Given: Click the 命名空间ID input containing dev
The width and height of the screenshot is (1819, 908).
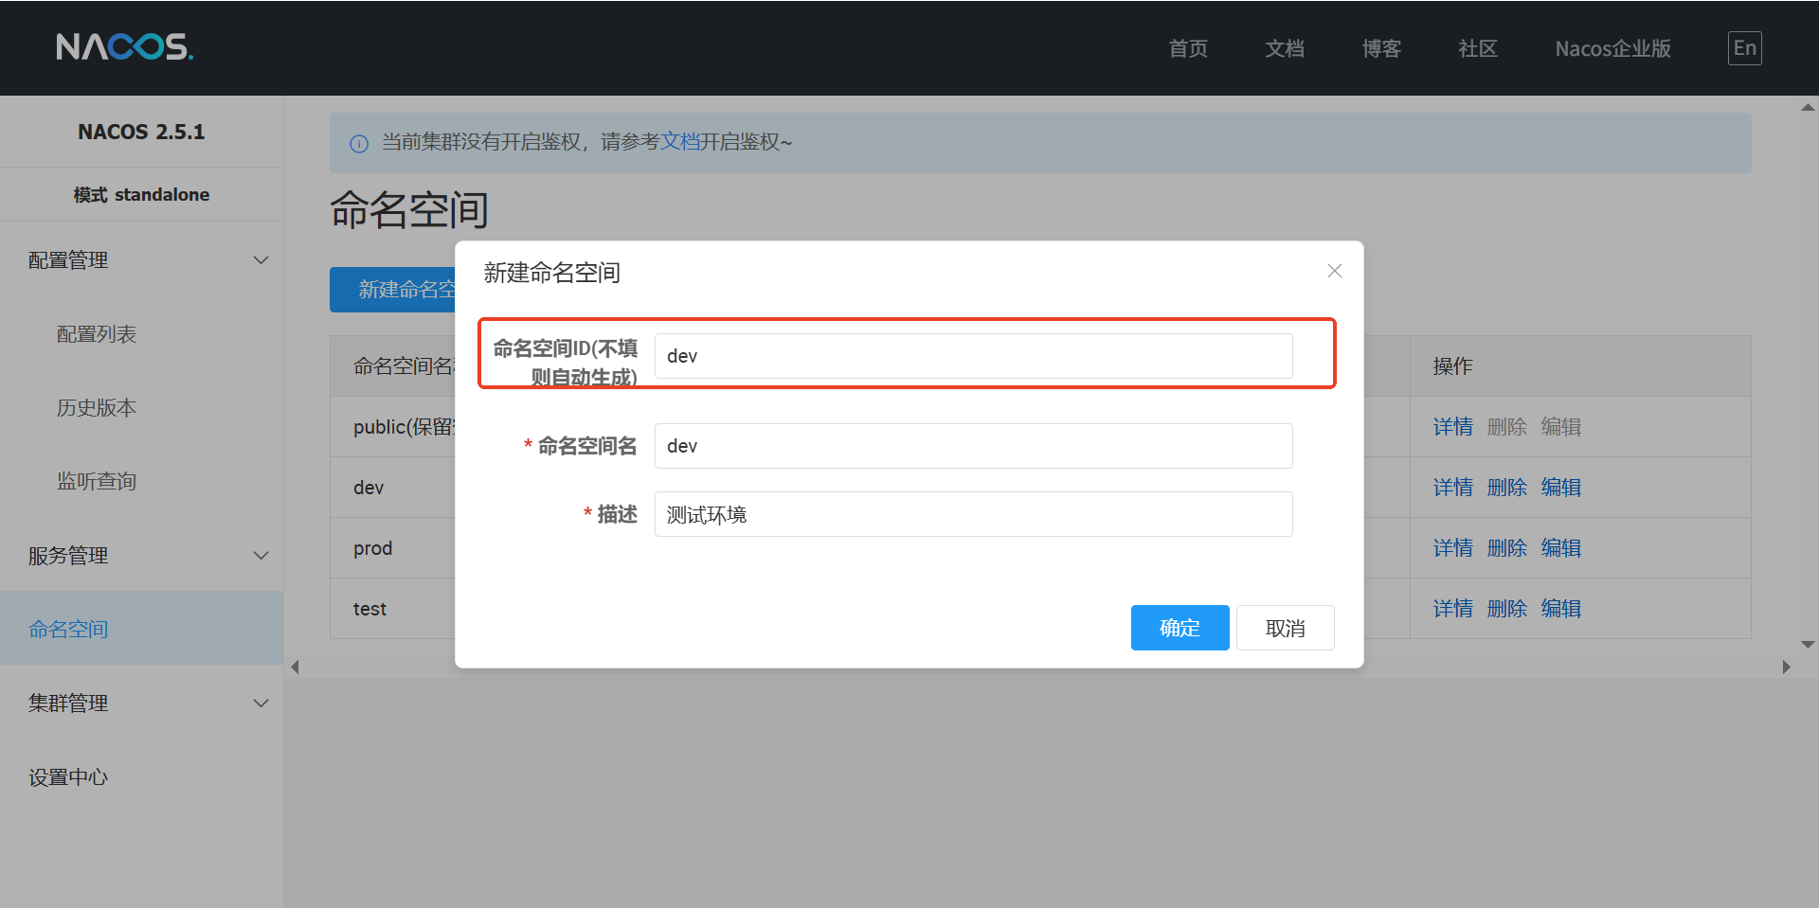Looking at the screenshot, I should click(974, 355).
